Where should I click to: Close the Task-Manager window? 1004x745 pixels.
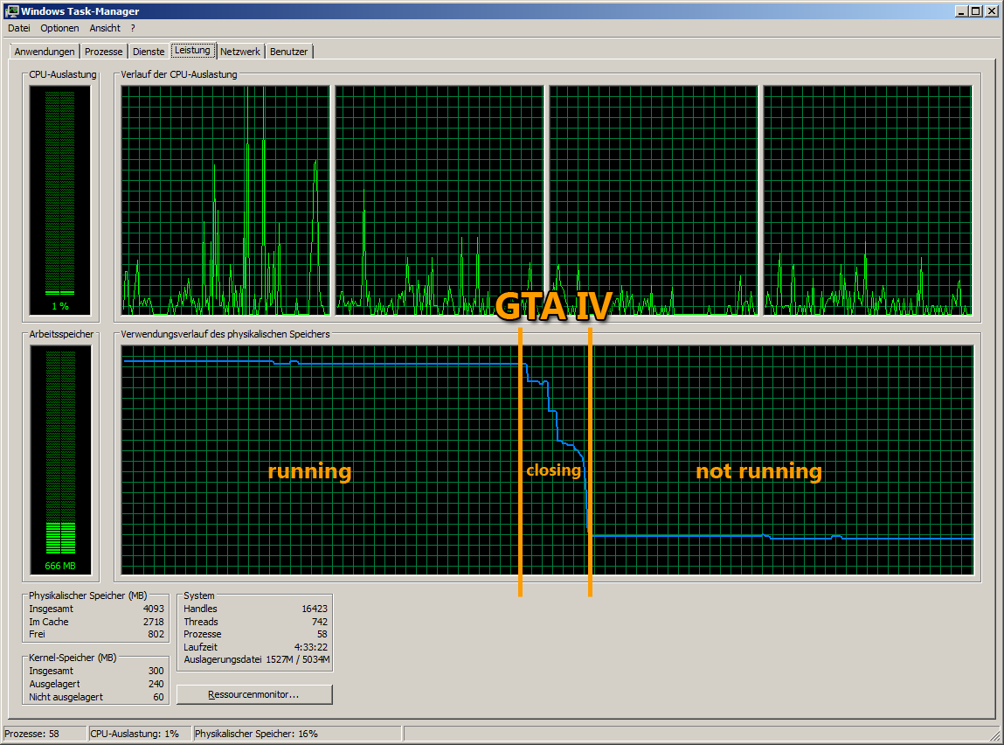(x=991, y=10)
